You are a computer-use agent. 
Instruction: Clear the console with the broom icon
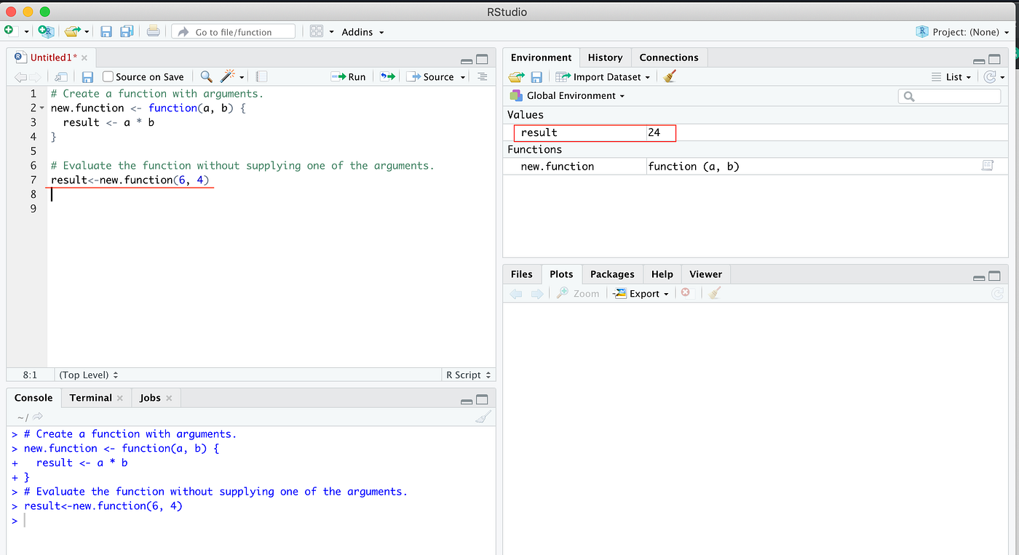click(x=483, y=417)
